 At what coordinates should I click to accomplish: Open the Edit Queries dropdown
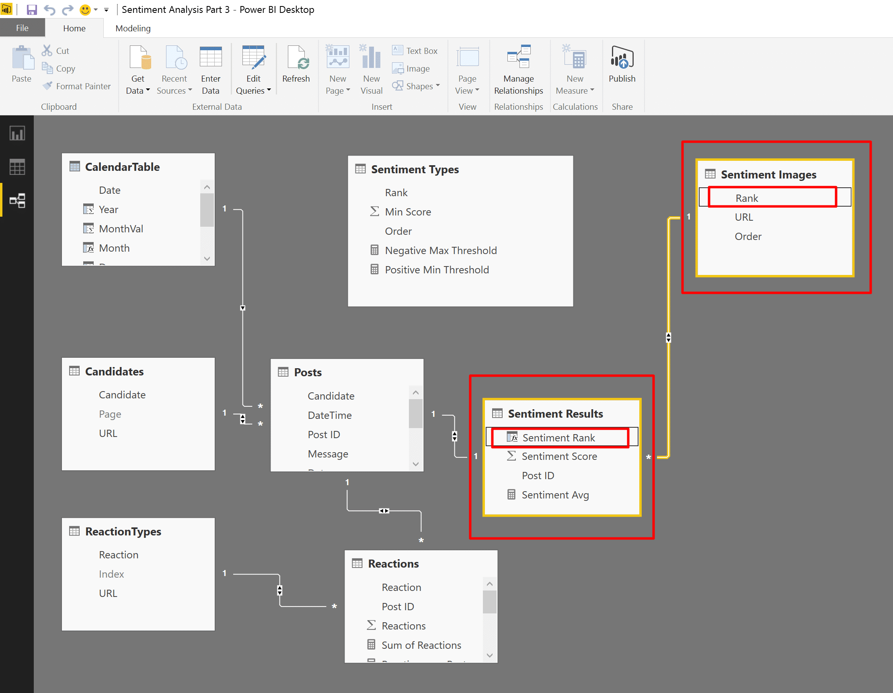coord(269,90)
